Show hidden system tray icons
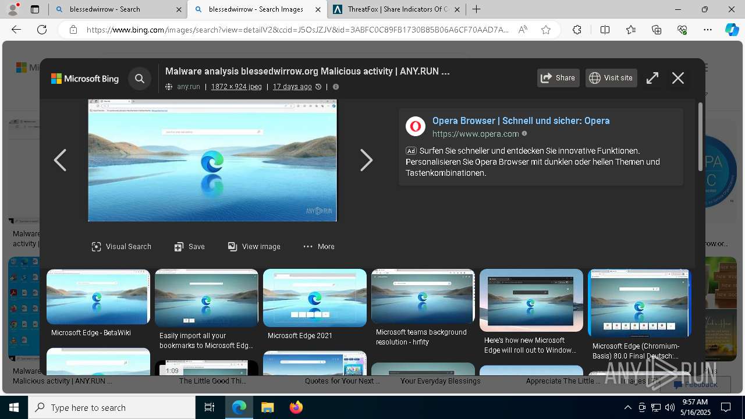 pos(627,407)
